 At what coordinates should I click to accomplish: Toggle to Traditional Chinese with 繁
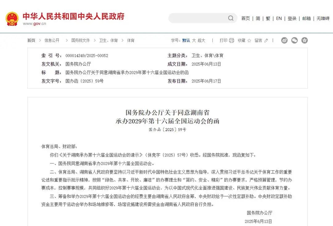[268, 18]
